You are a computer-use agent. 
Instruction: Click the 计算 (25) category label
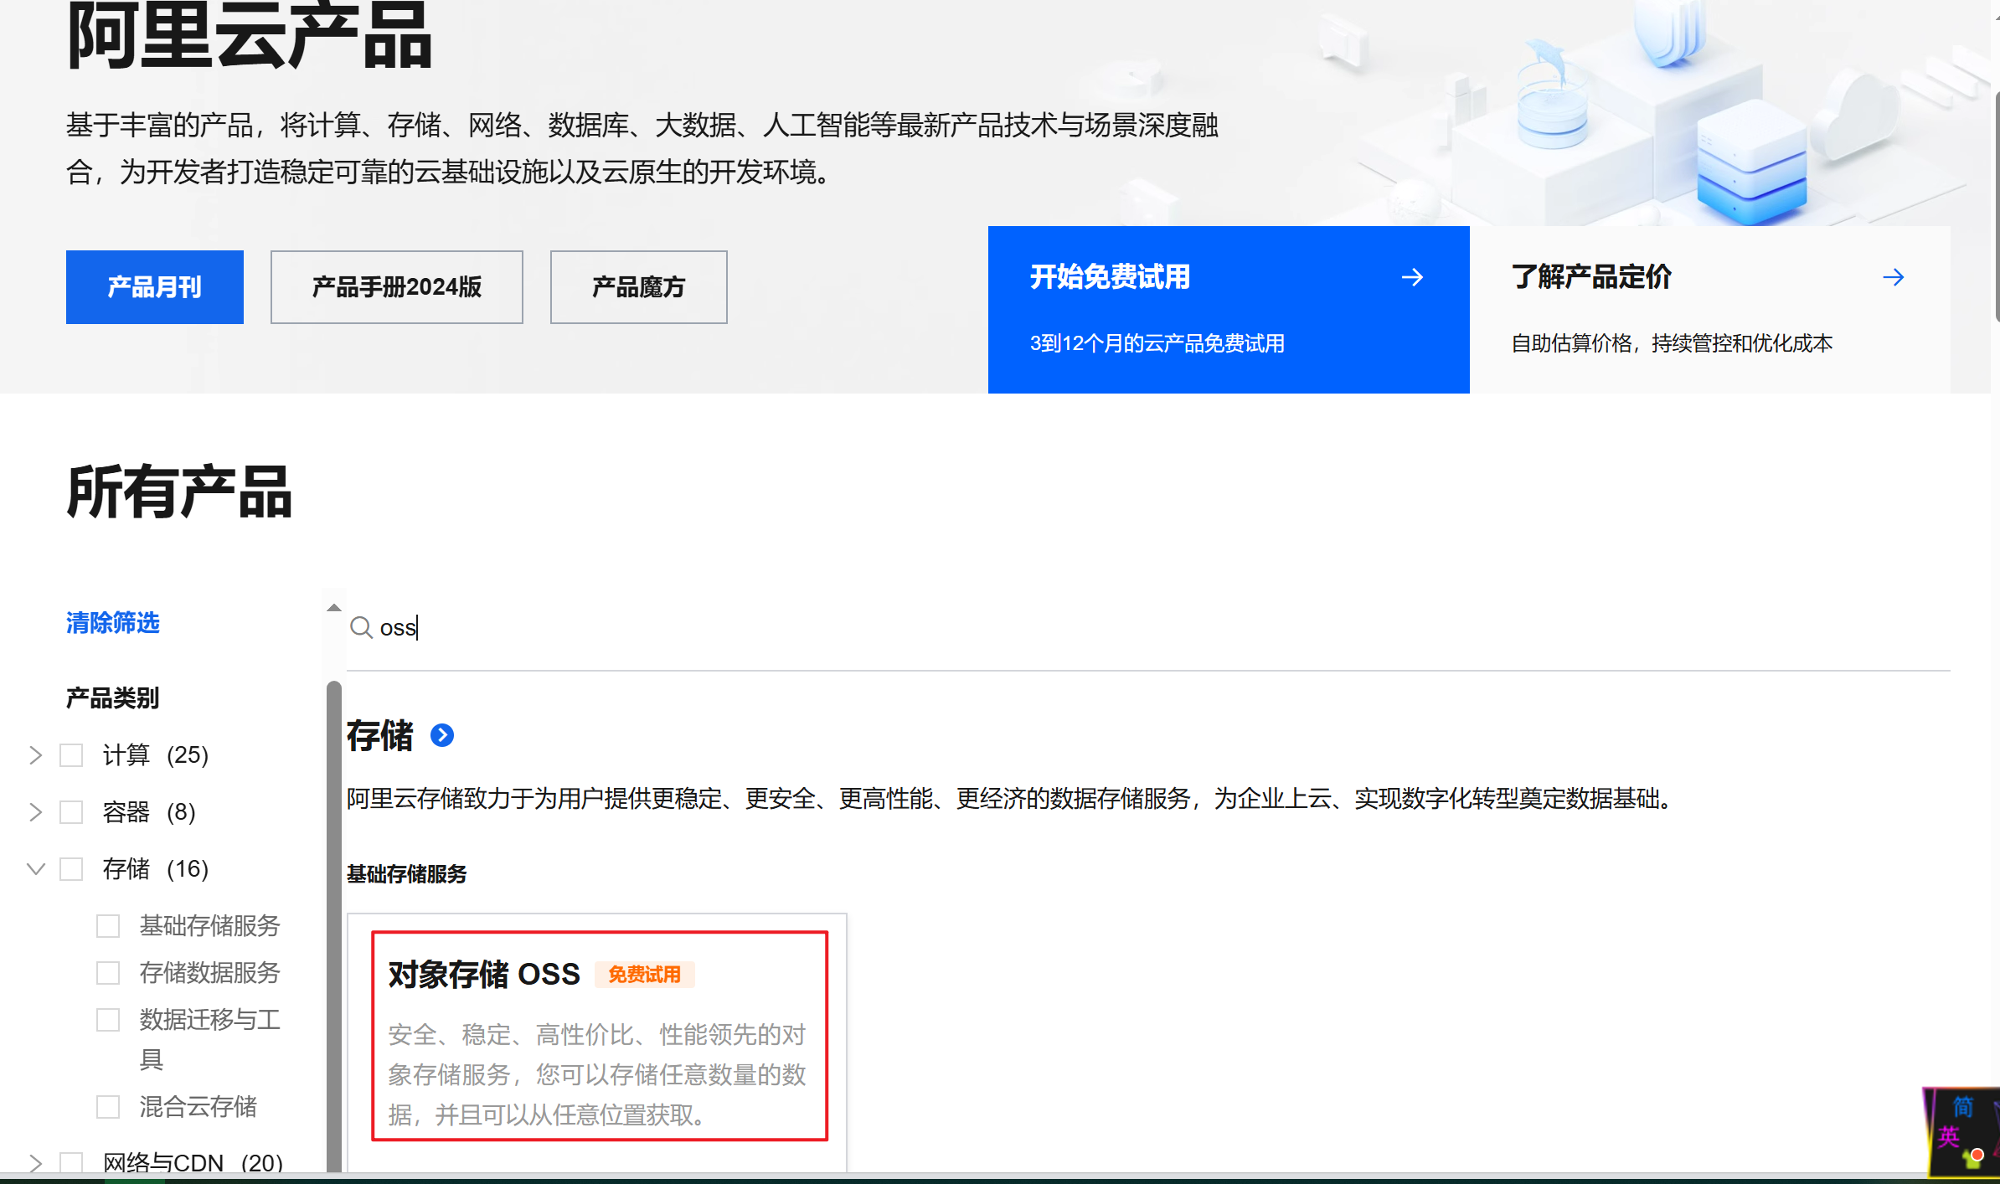coord(156,755)
